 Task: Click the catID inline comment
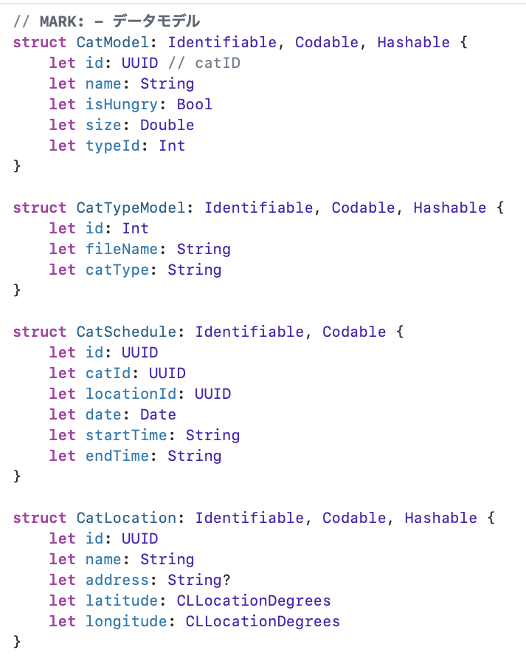click(x=204, y=63)
